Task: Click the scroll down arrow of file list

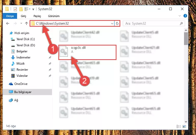Action: (x=186, y=122)
